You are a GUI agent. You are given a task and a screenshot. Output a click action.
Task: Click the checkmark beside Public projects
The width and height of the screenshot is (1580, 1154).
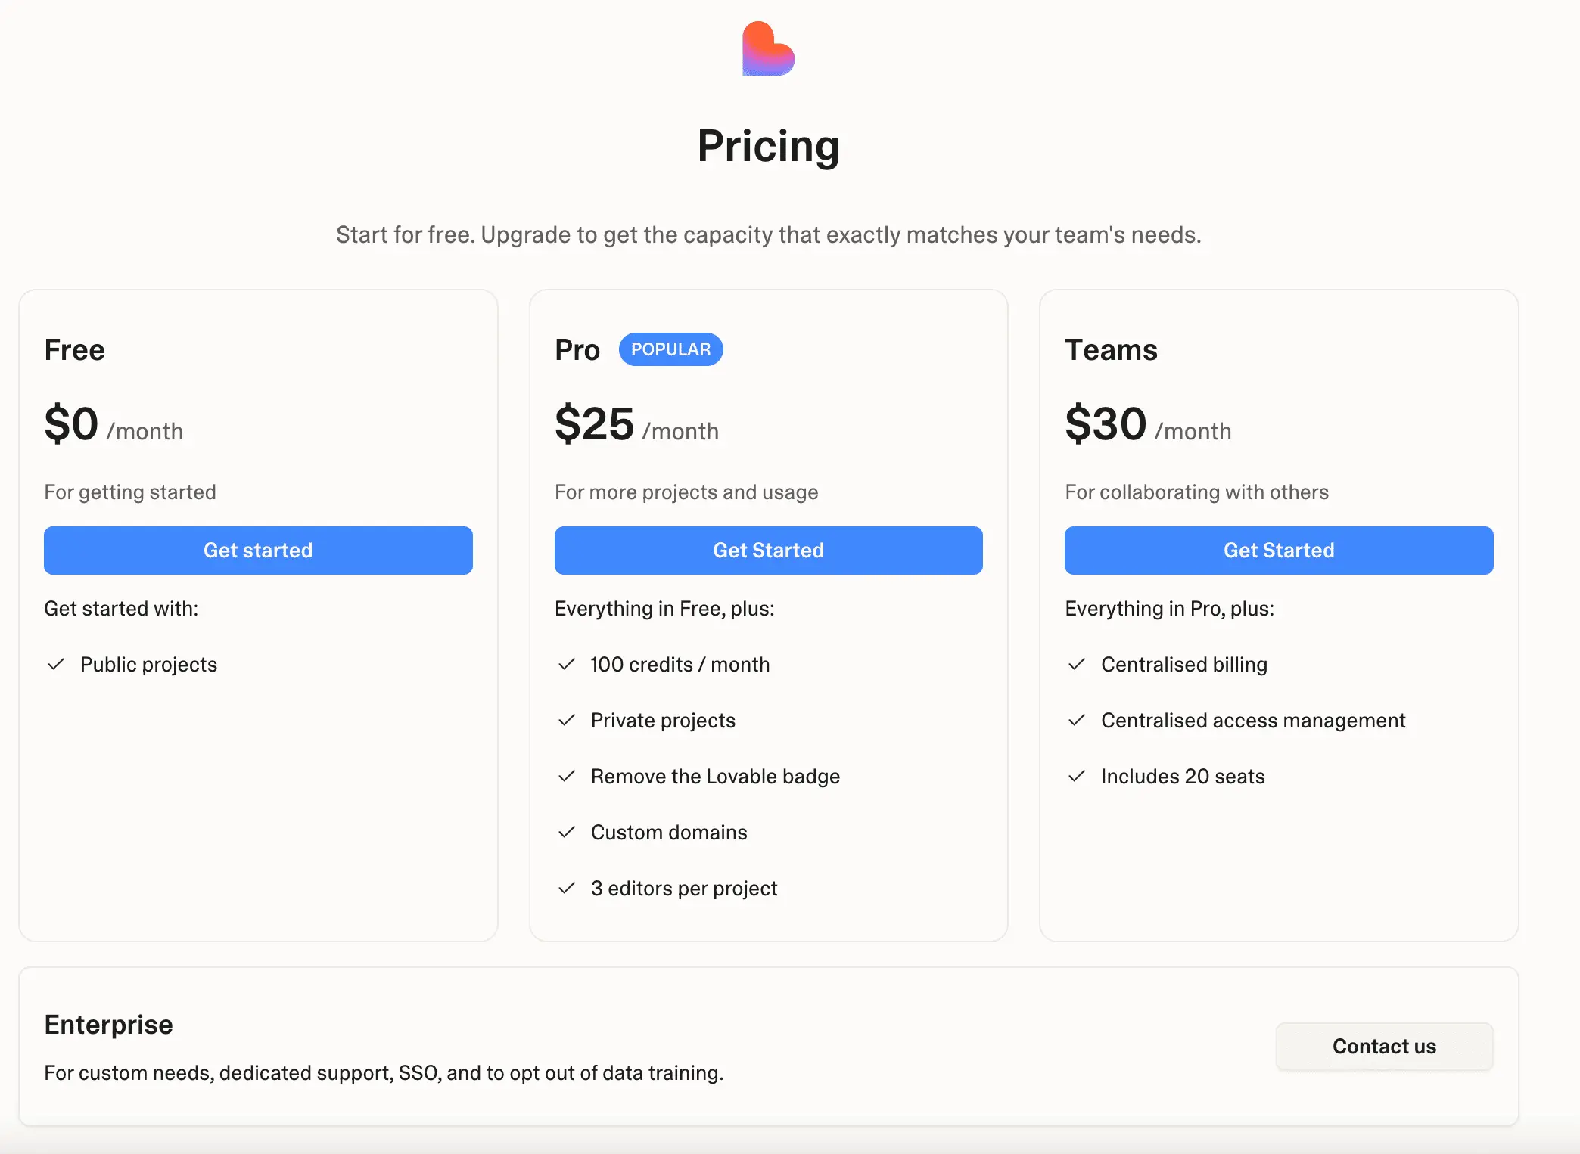56,664
